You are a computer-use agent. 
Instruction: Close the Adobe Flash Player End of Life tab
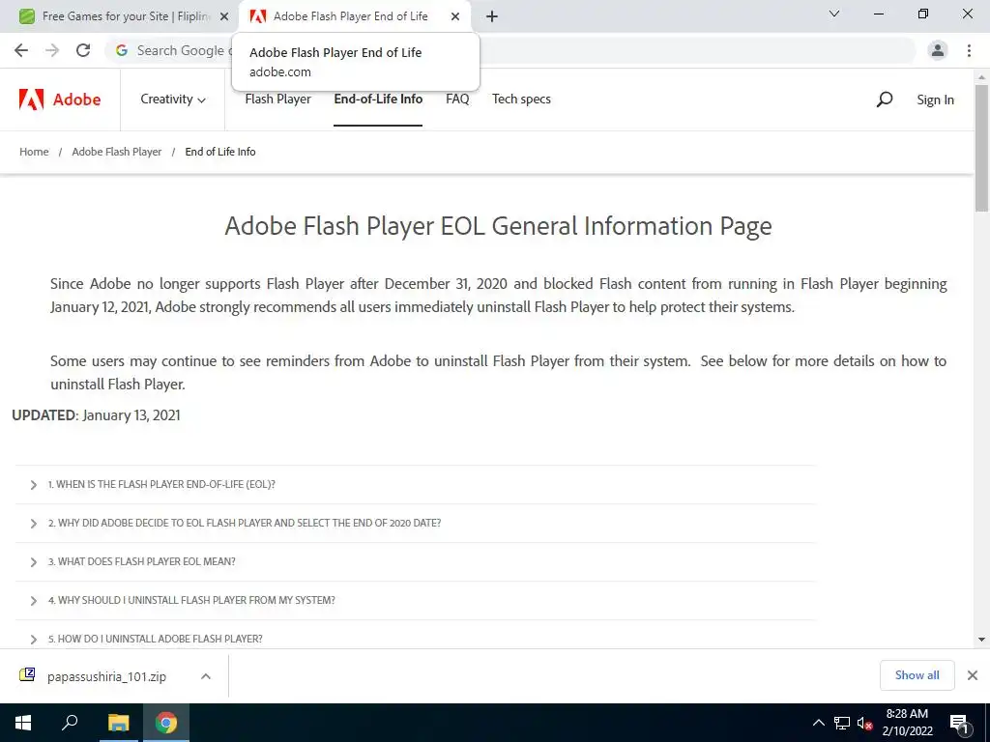[x=455, y=16]
